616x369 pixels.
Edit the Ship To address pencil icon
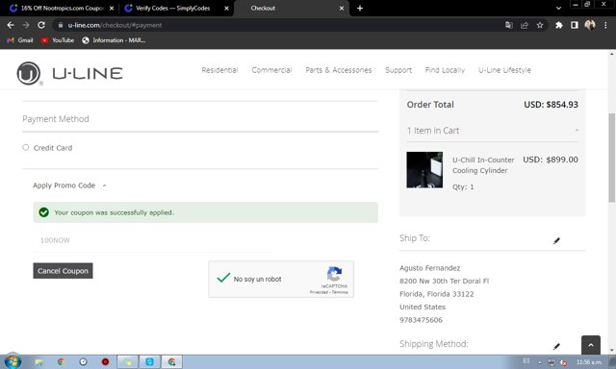pyautogui.click(x=556, y=240)
